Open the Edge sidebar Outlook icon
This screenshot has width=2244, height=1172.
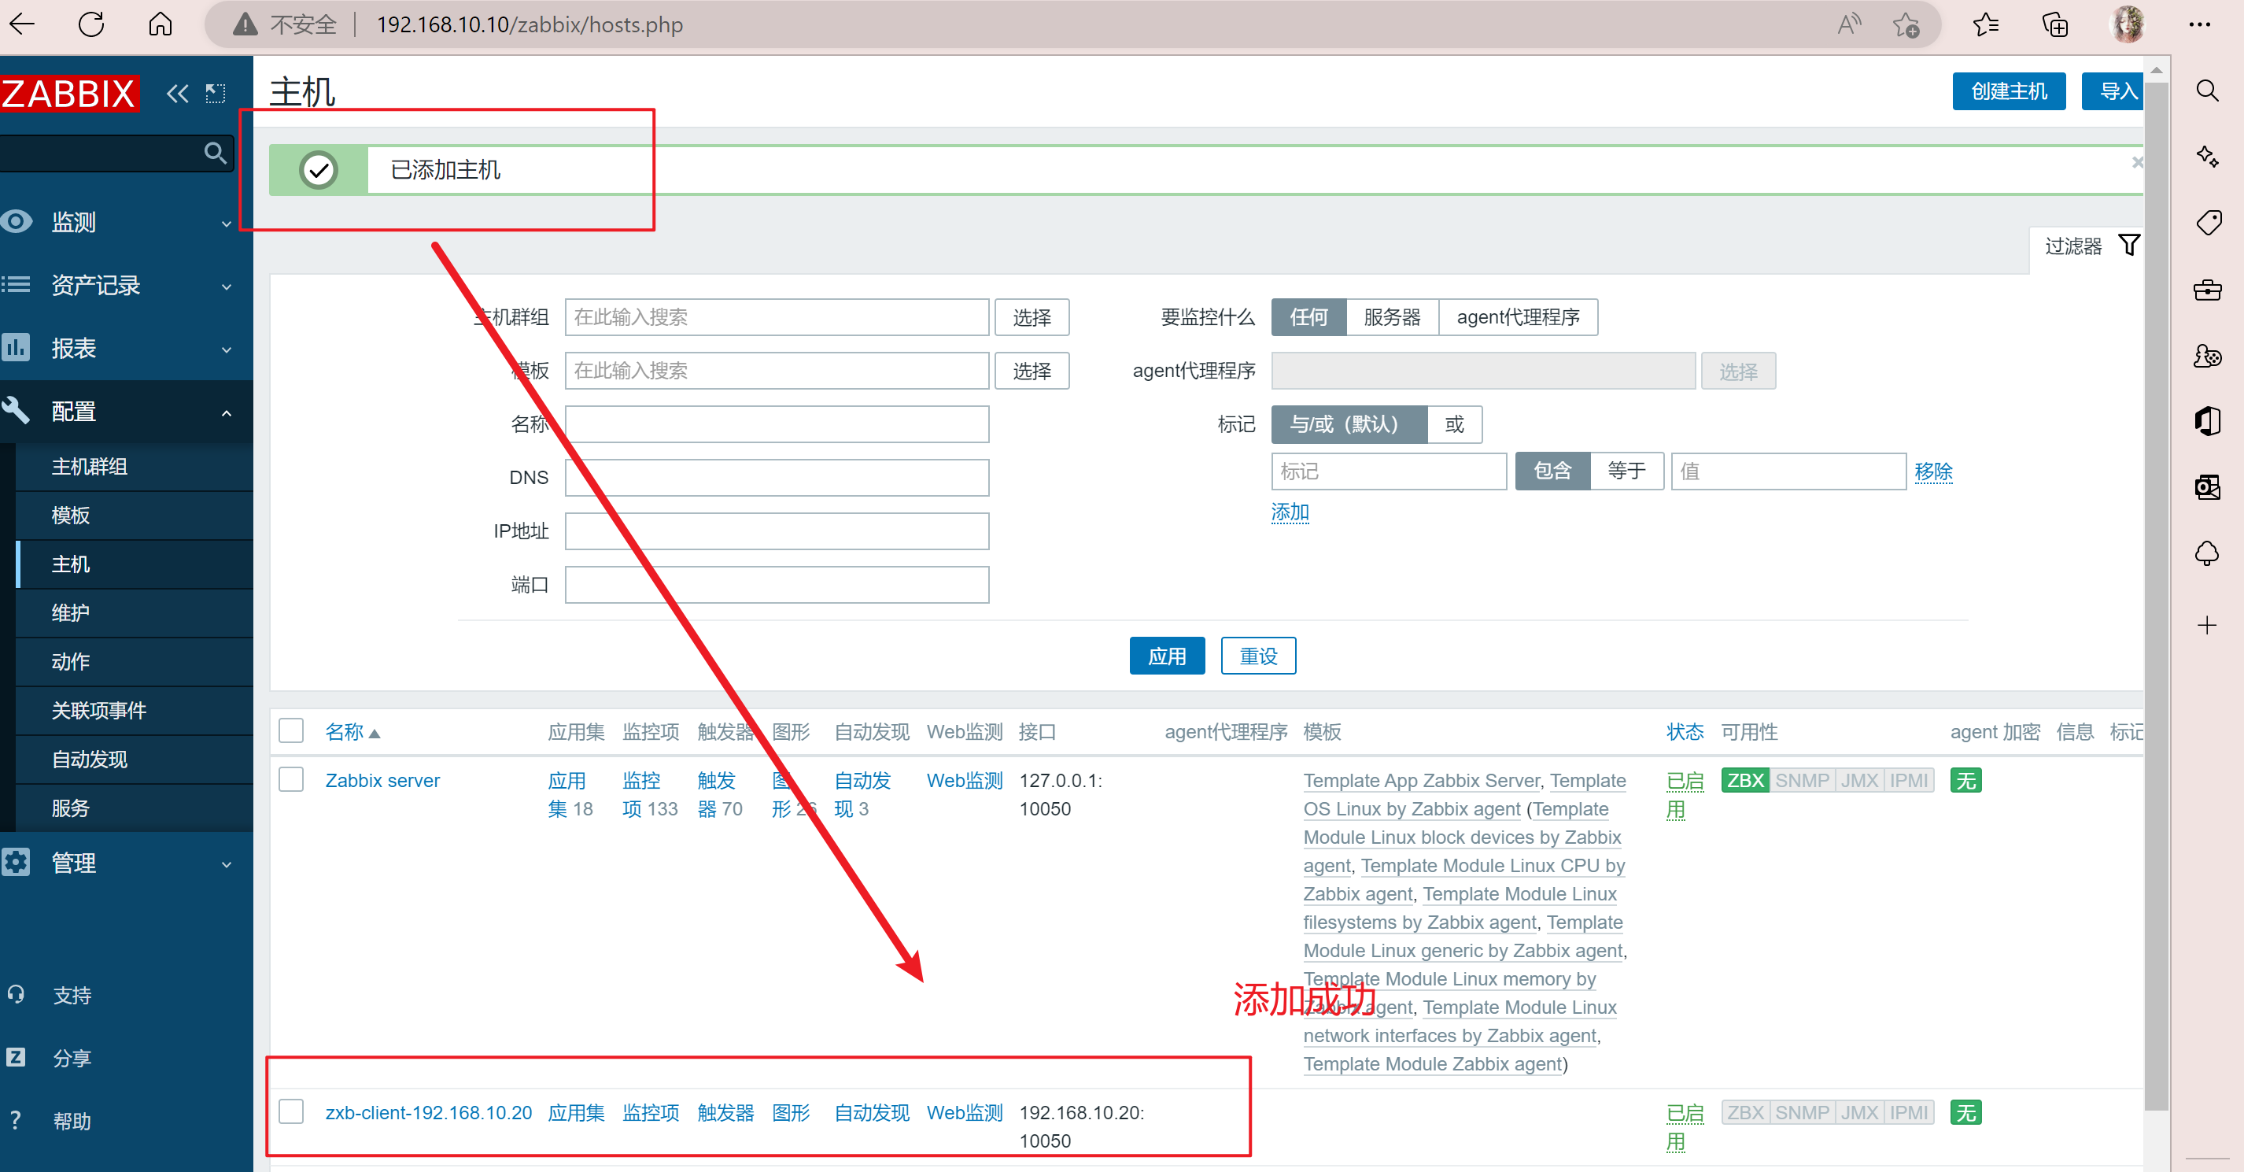(2206, 486)
